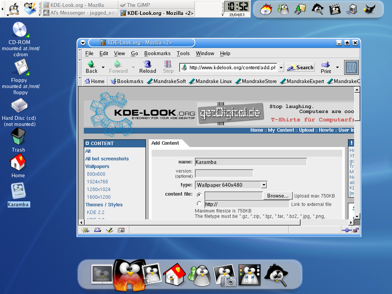This screenshot has height=294, width=392.
Task: Click the online/offline plug status icon
Action: pos(347,230)
